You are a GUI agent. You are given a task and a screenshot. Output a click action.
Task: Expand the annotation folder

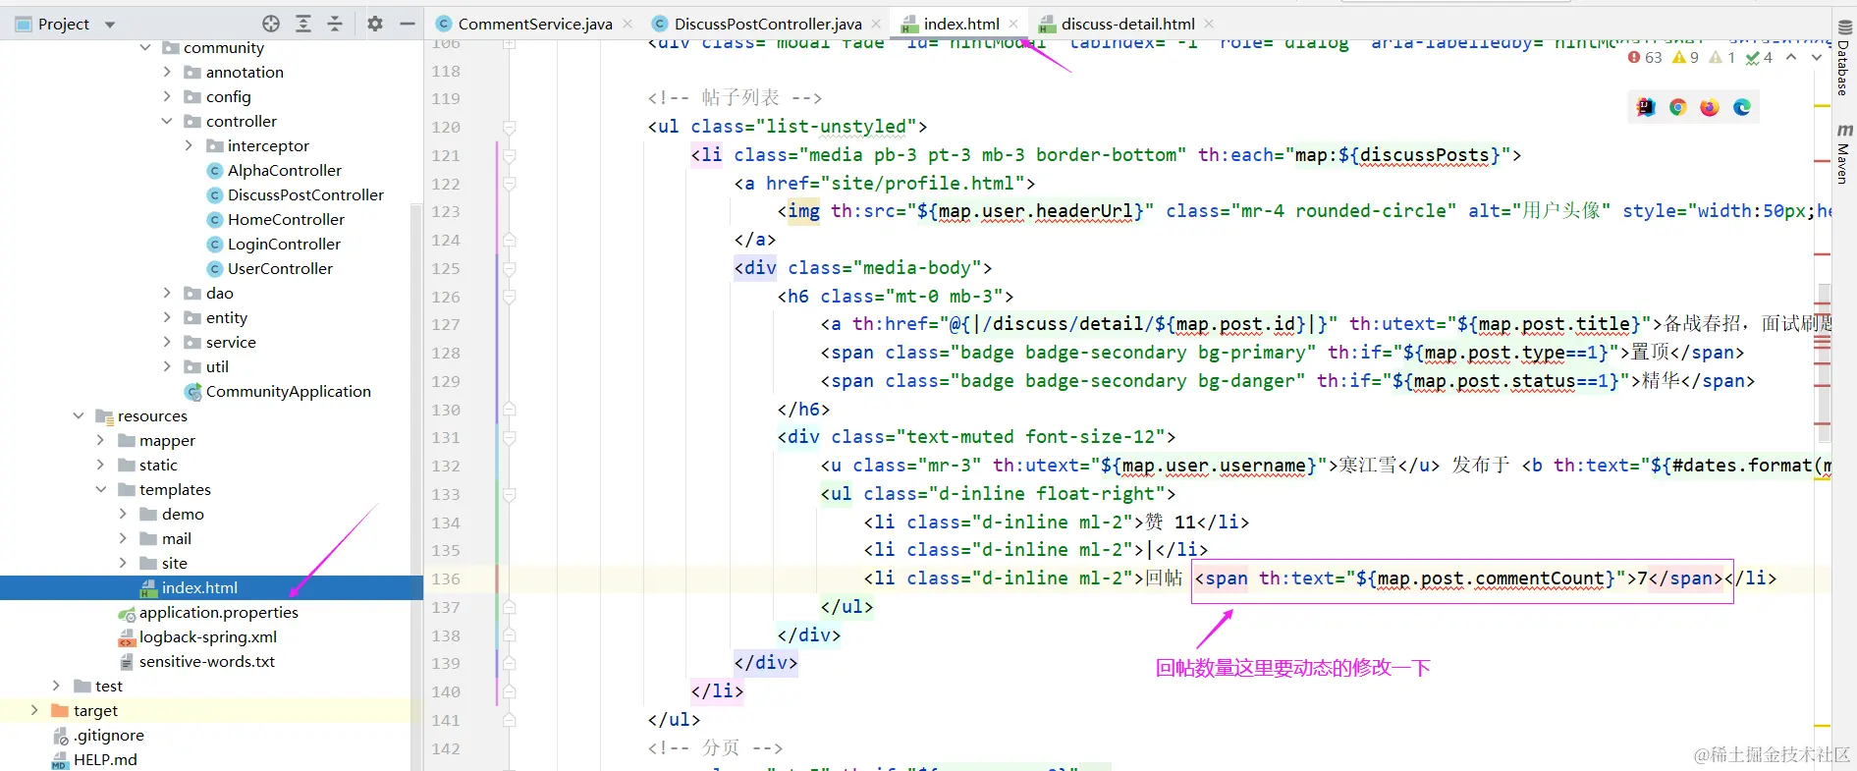(x=167, y=72)
